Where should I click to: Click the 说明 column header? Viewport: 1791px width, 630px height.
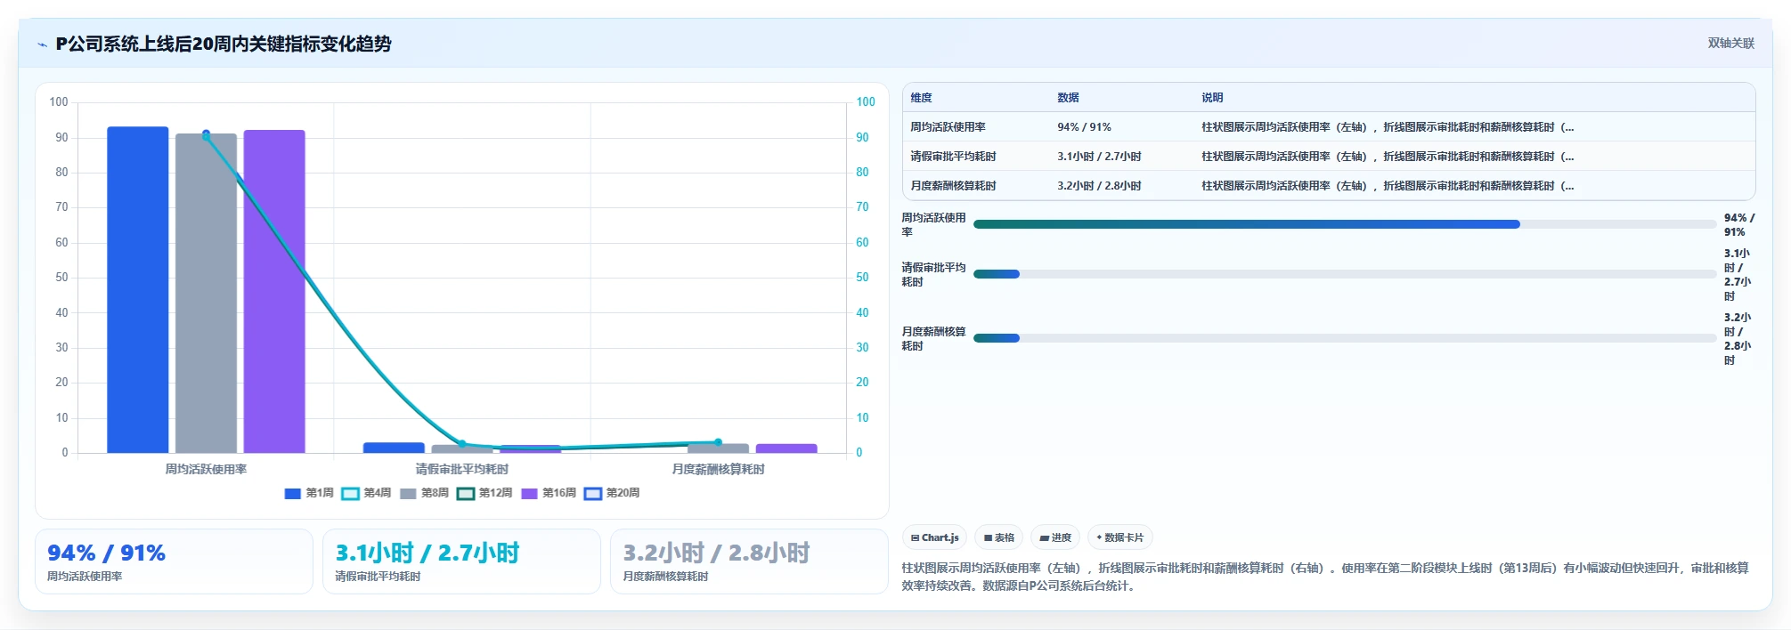[x=1212, y=98]
